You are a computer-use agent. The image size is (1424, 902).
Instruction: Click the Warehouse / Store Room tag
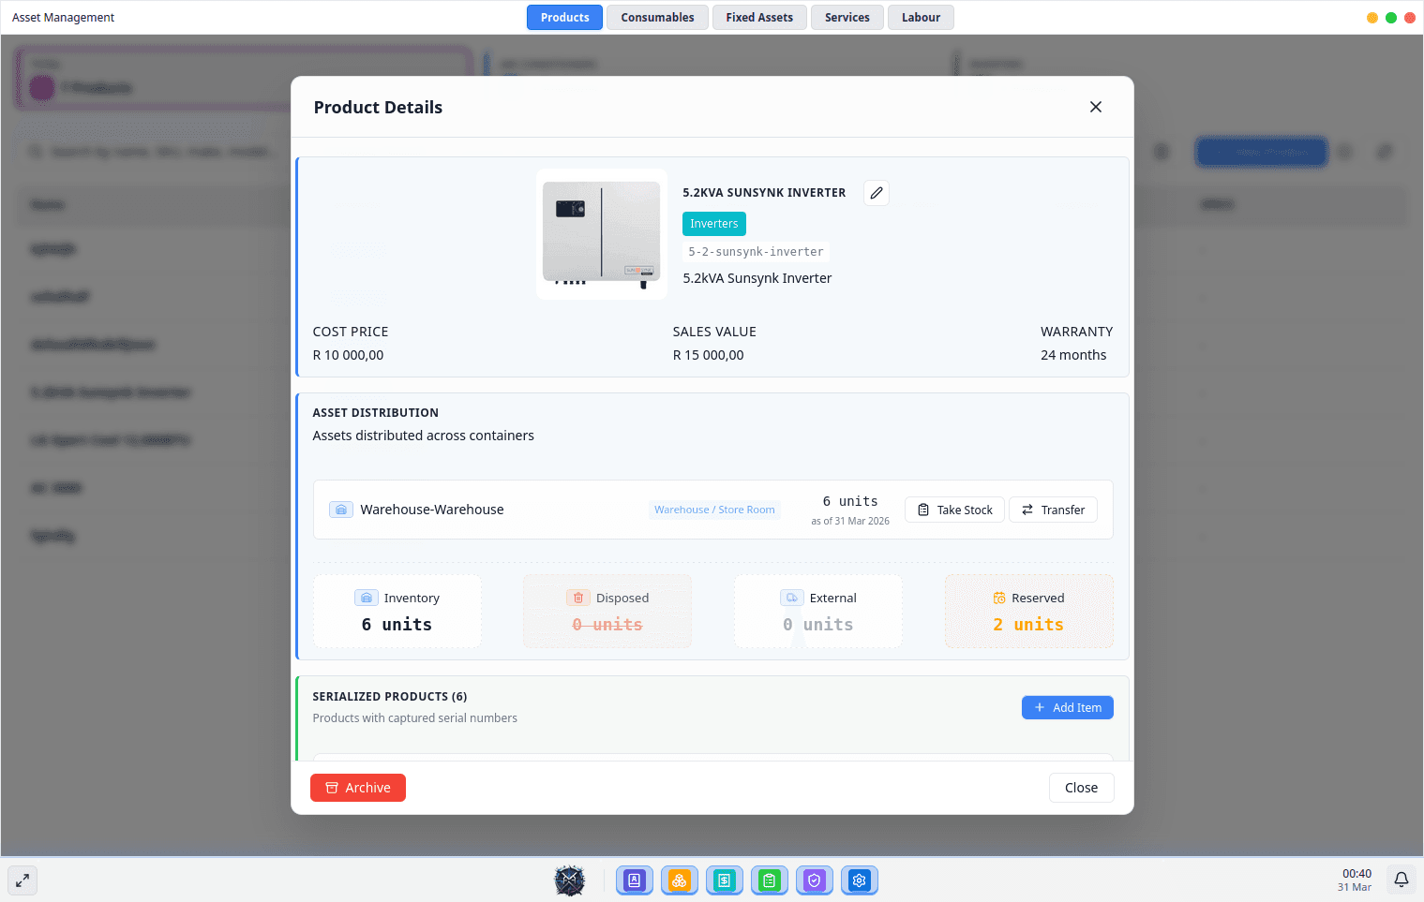click(x=714, y=510)
